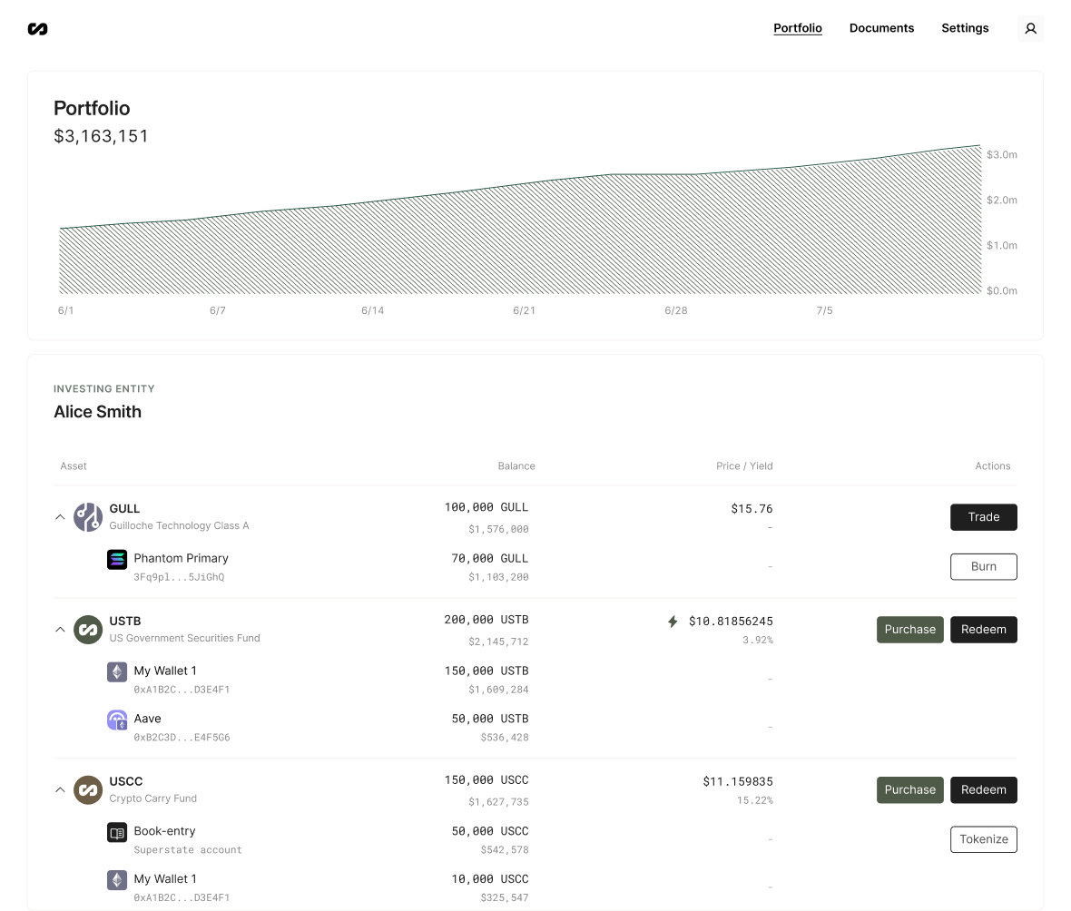Switch to the Documents tab
The height and width of the screenshot is (911, 1071).
coord(881,28)
